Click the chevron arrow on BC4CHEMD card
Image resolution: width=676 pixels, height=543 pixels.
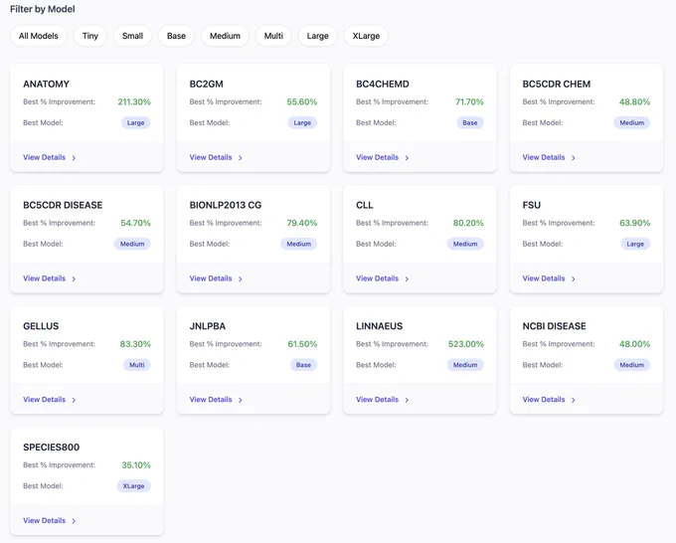(407, 158)
